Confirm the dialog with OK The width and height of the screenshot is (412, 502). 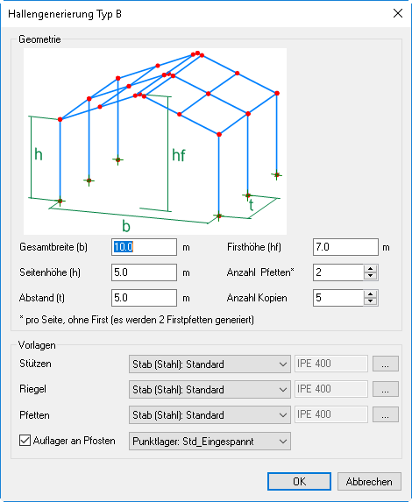point(299,482)
